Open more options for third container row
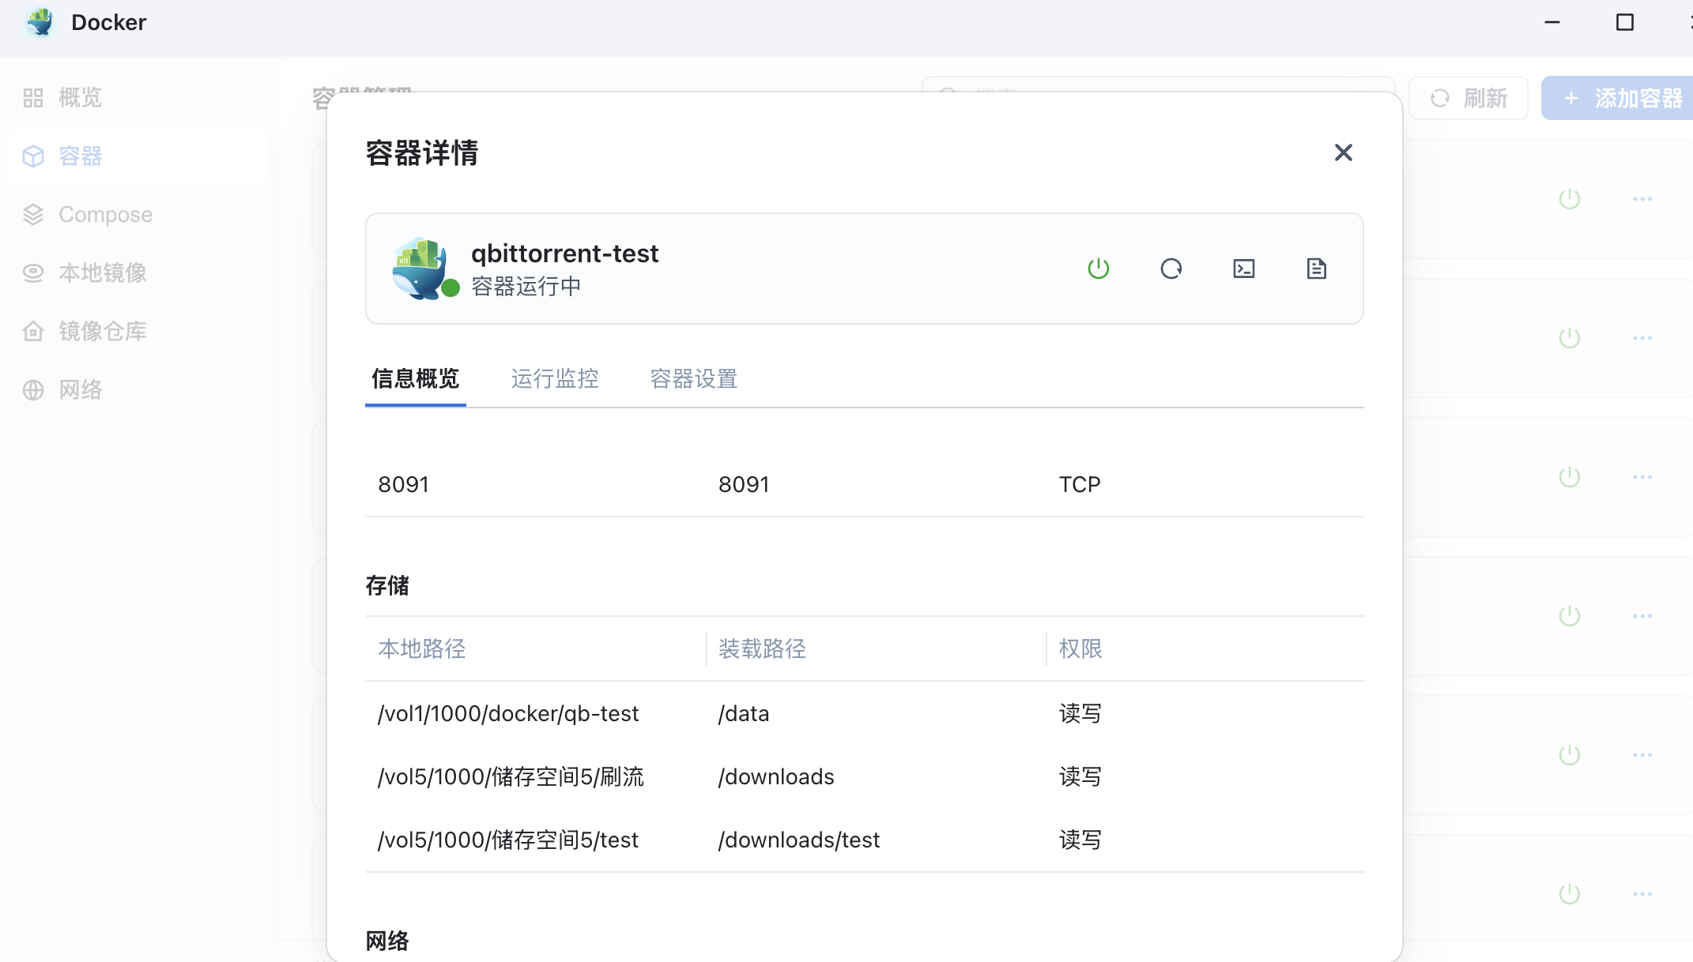 tap(1642, 477)
